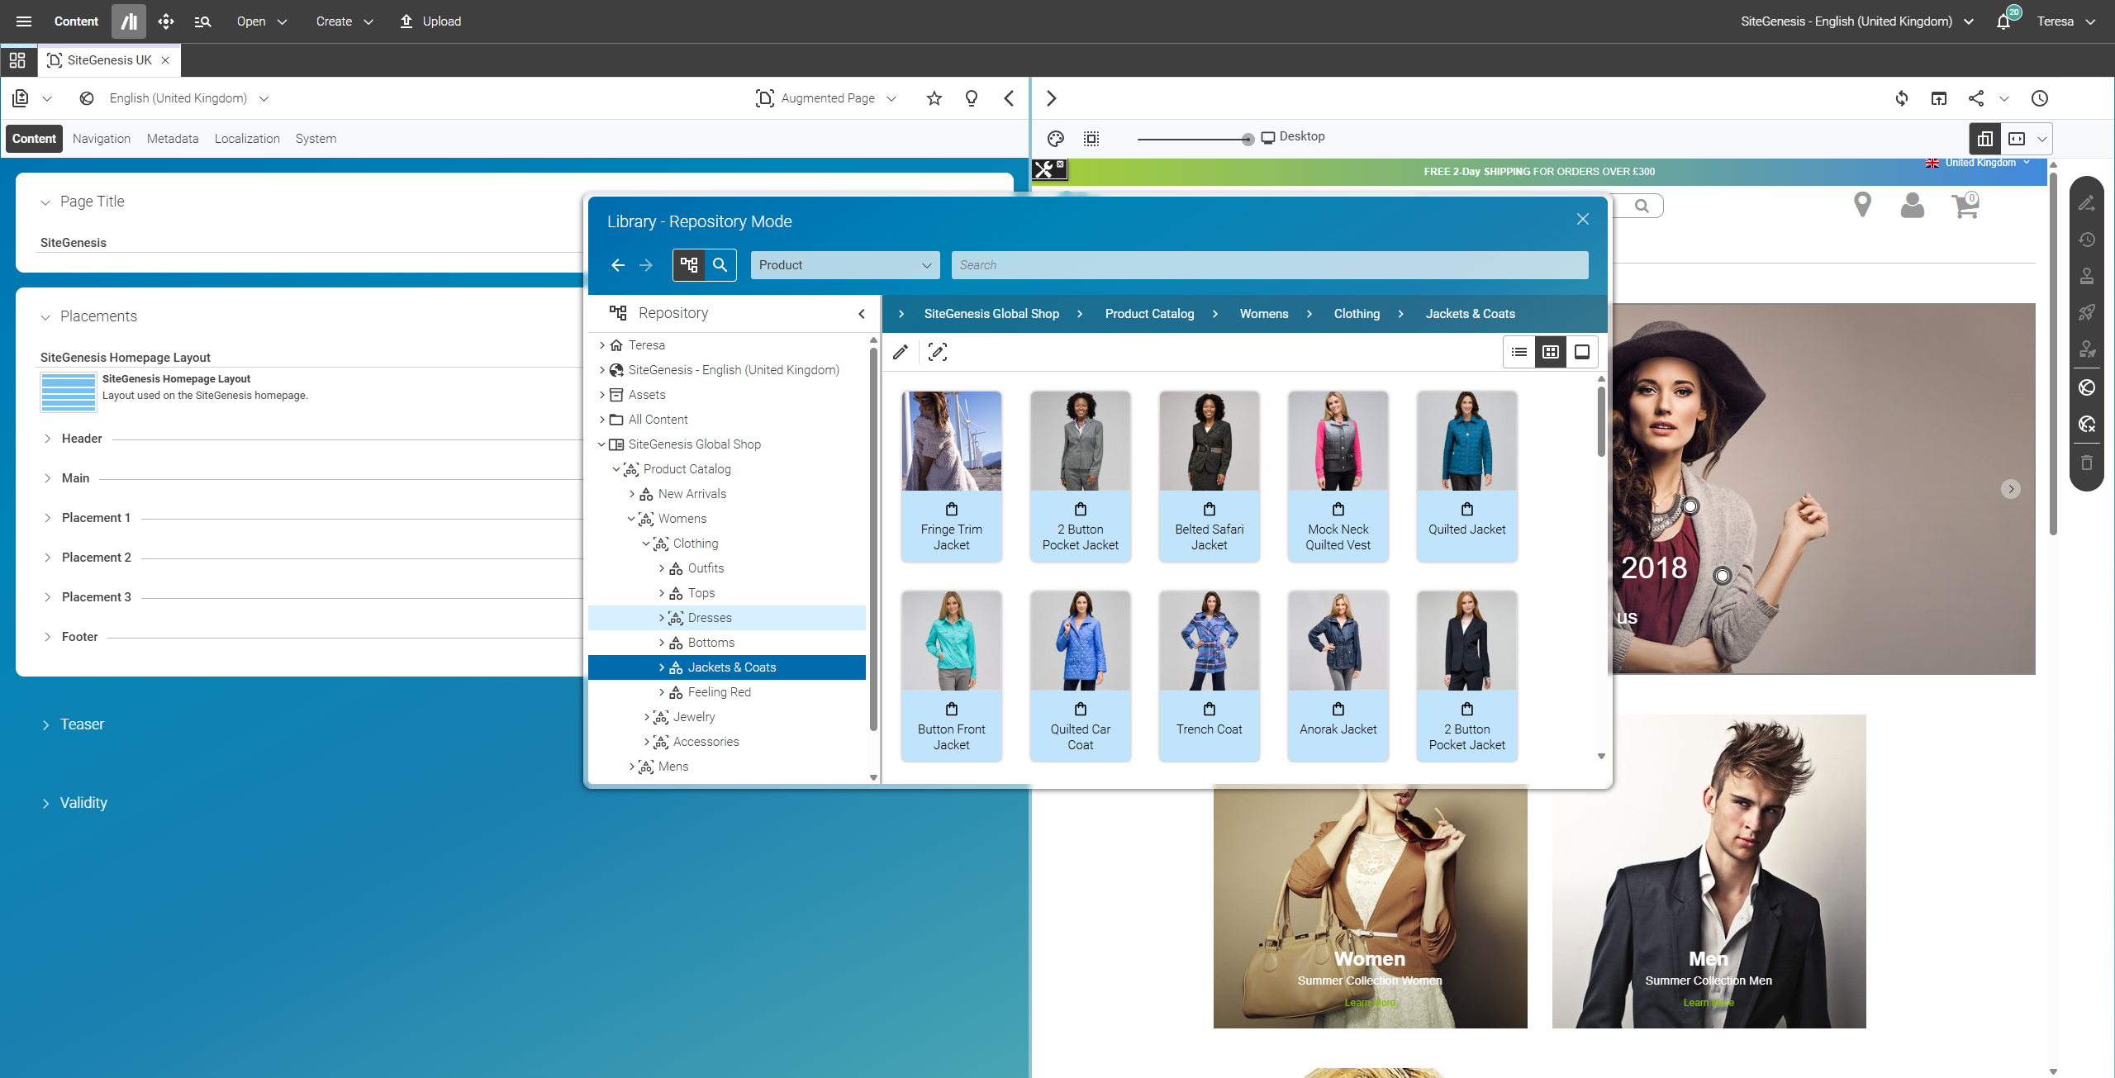Click the pencil edit icon in library
Viewport: 2115px width, 1078px height.
[901, 352]
